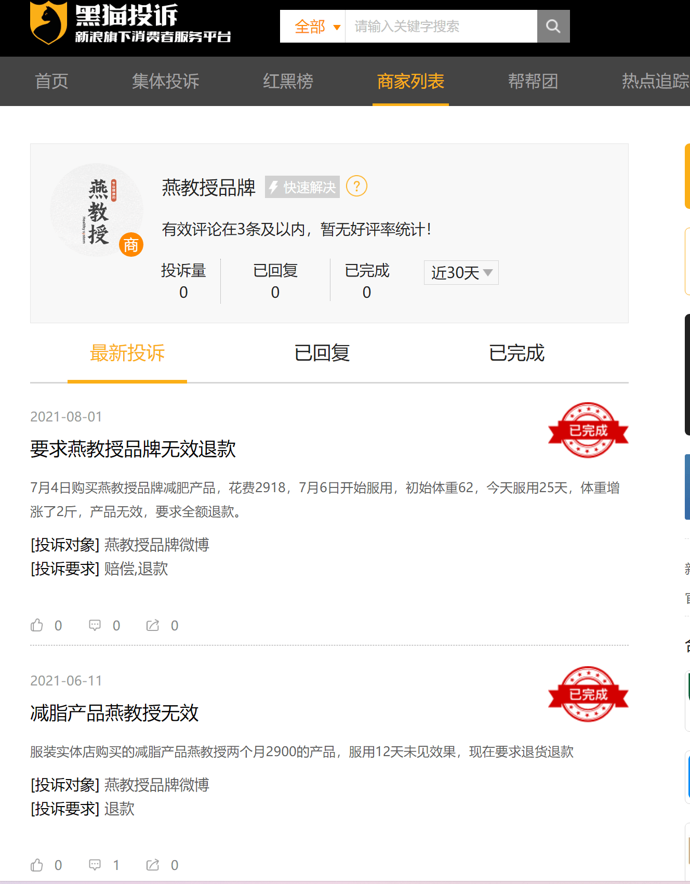This screenshot has width=690, height=884.
Task: Click the 服装实体店购买的减脂产品 description text
Action: point(302,752)
